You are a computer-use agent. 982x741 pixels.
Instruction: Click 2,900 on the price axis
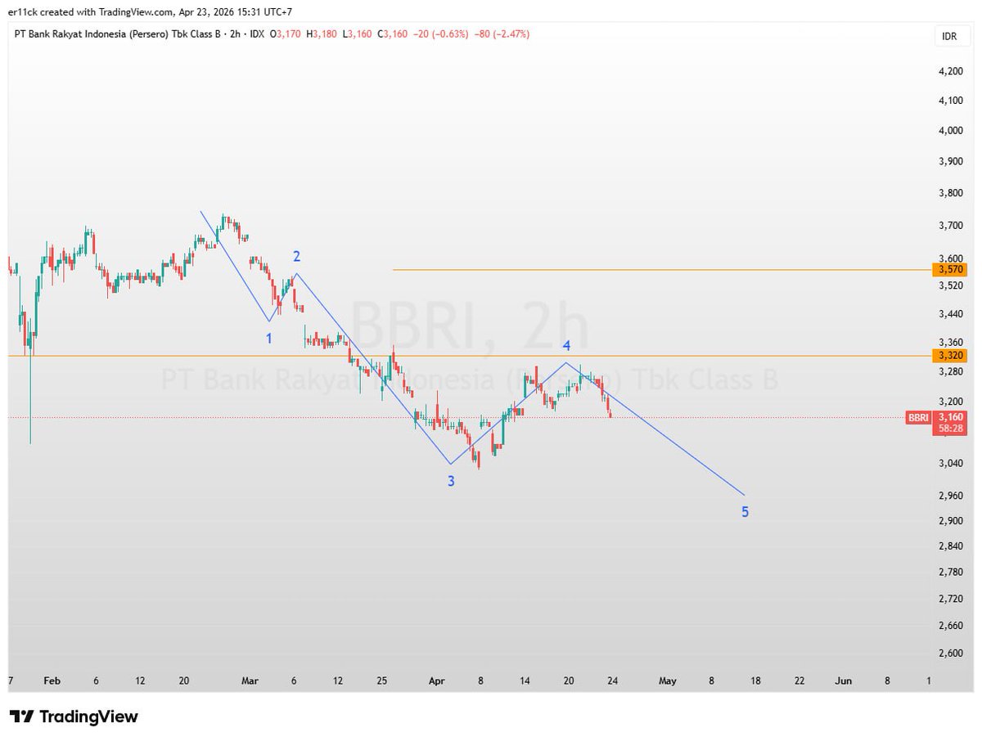(951, 521)
